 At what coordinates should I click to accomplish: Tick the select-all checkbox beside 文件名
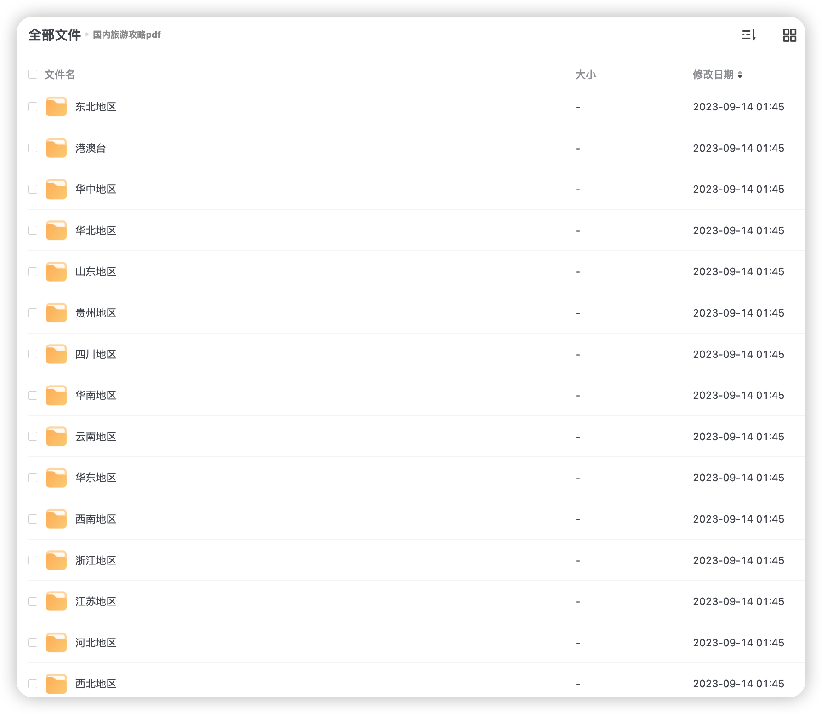[x=33, y=75]
